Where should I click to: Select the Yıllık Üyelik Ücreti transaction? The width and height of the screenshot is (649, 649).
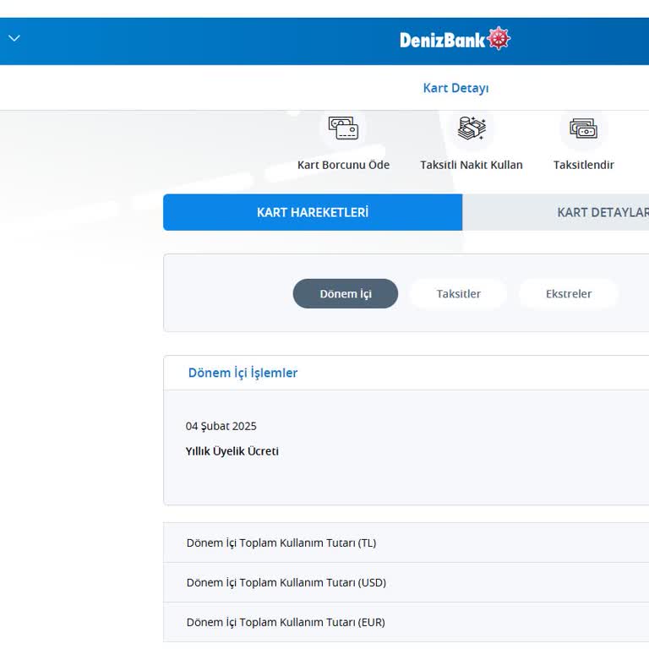(x=232, y=450)
